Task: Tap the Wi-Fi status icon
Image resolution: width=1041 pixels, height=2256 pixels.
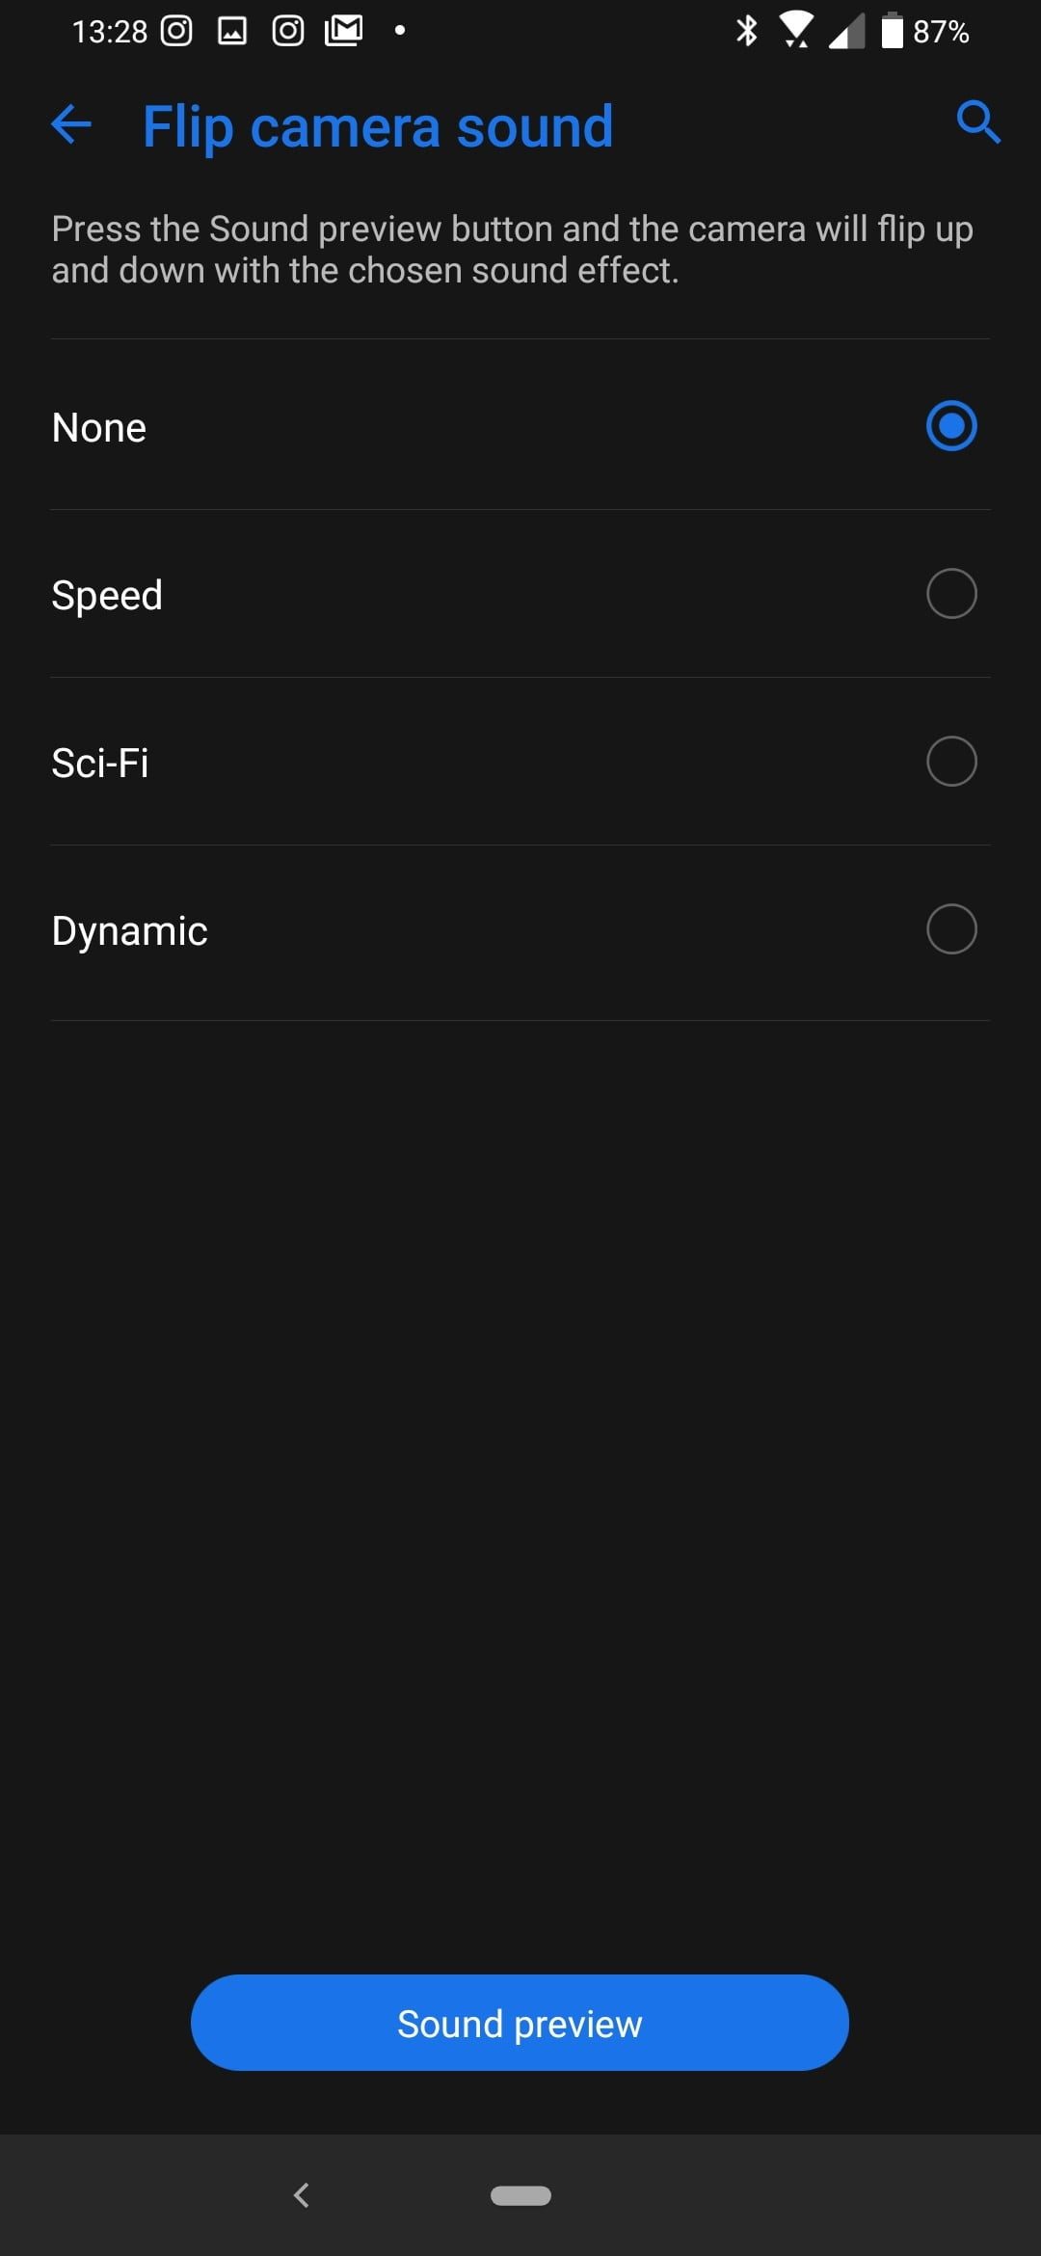Action: coord(795,31)
